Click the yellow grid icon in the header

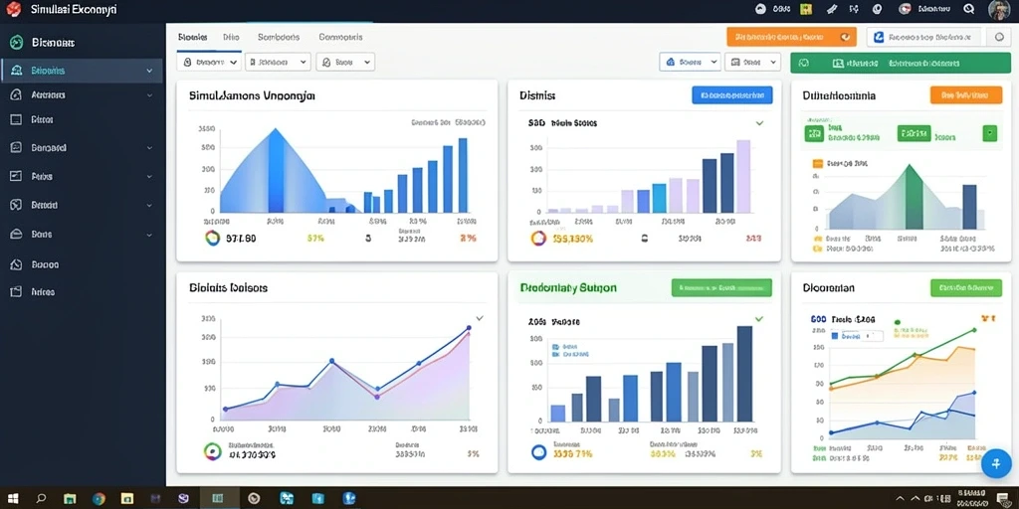(x=806, y=9)
